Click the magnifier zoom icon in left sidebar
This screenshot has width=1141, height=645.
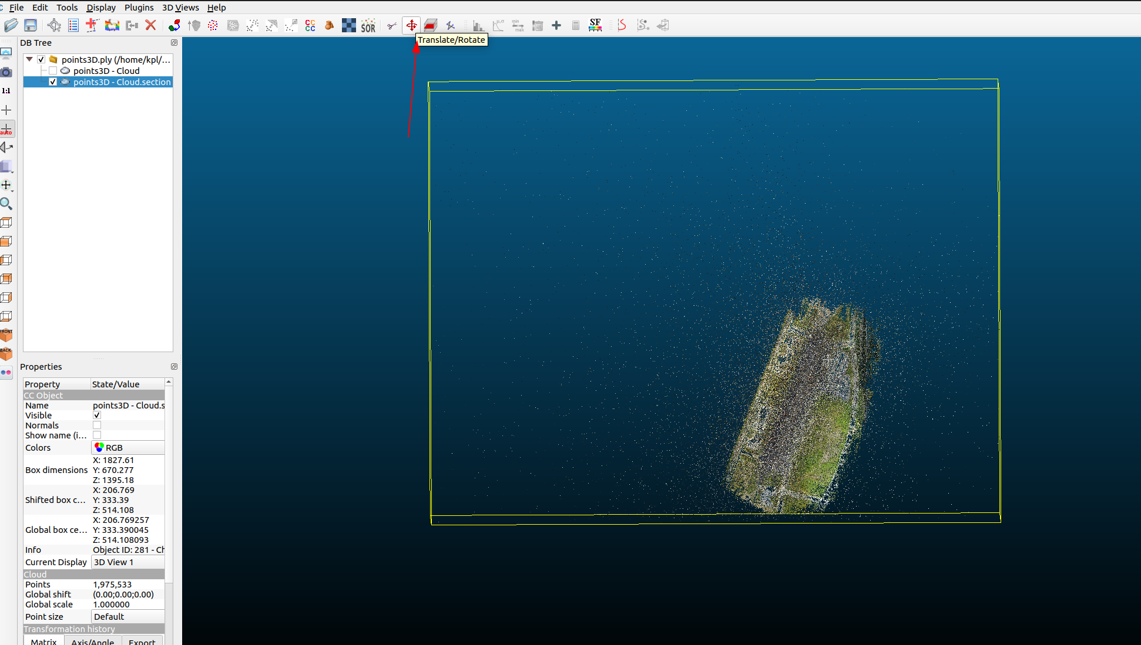tap(6, 204)
